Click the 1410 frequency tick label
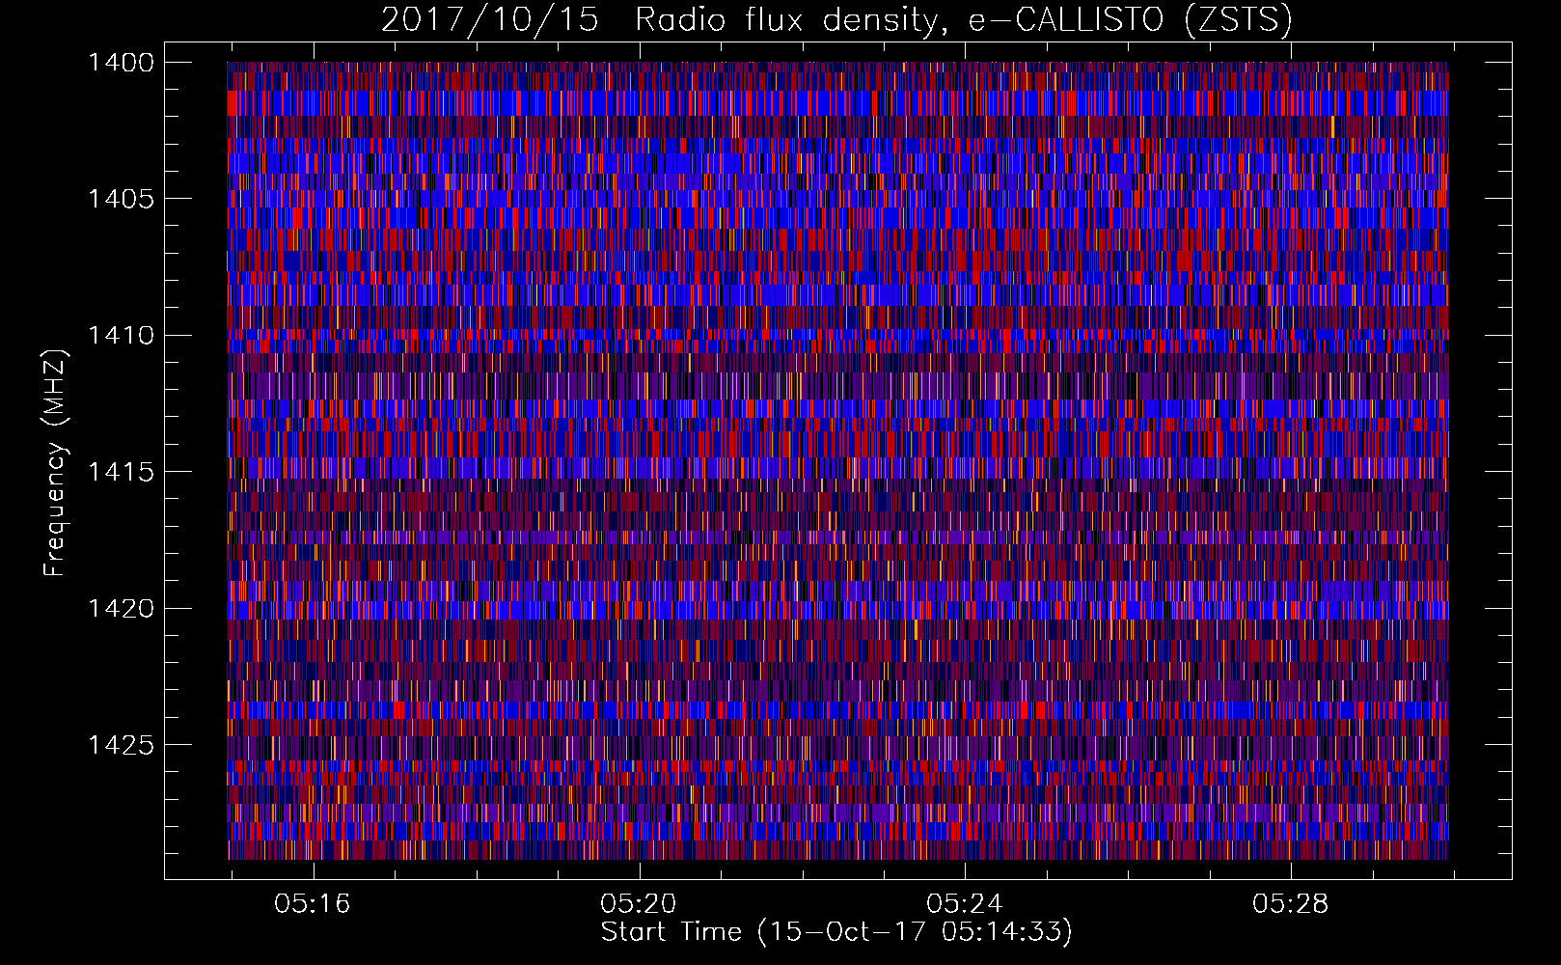Screen dimensions: 1561x965 pyautogui.click(x=121, y=336)
